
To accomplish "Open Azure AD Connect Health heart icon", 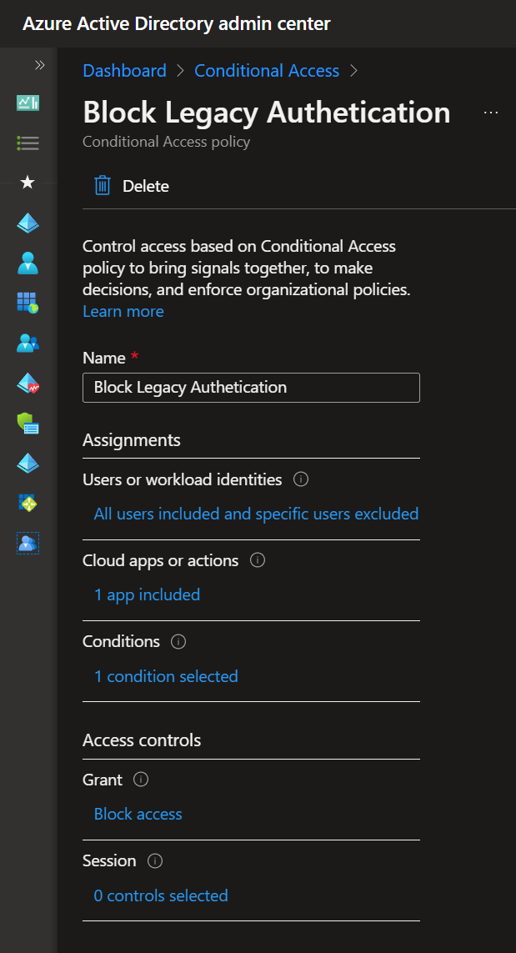I will (28, 384).
